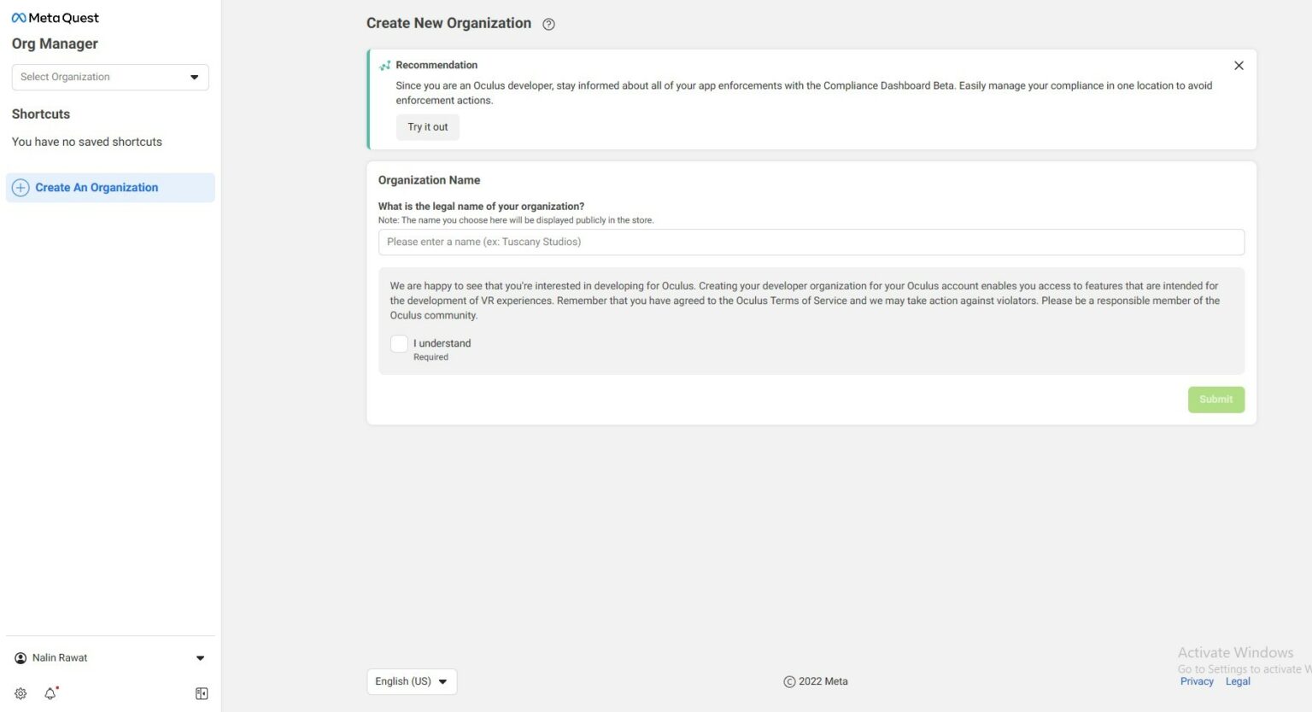Click Nalin Rawat's profile avatar icon

20,658
